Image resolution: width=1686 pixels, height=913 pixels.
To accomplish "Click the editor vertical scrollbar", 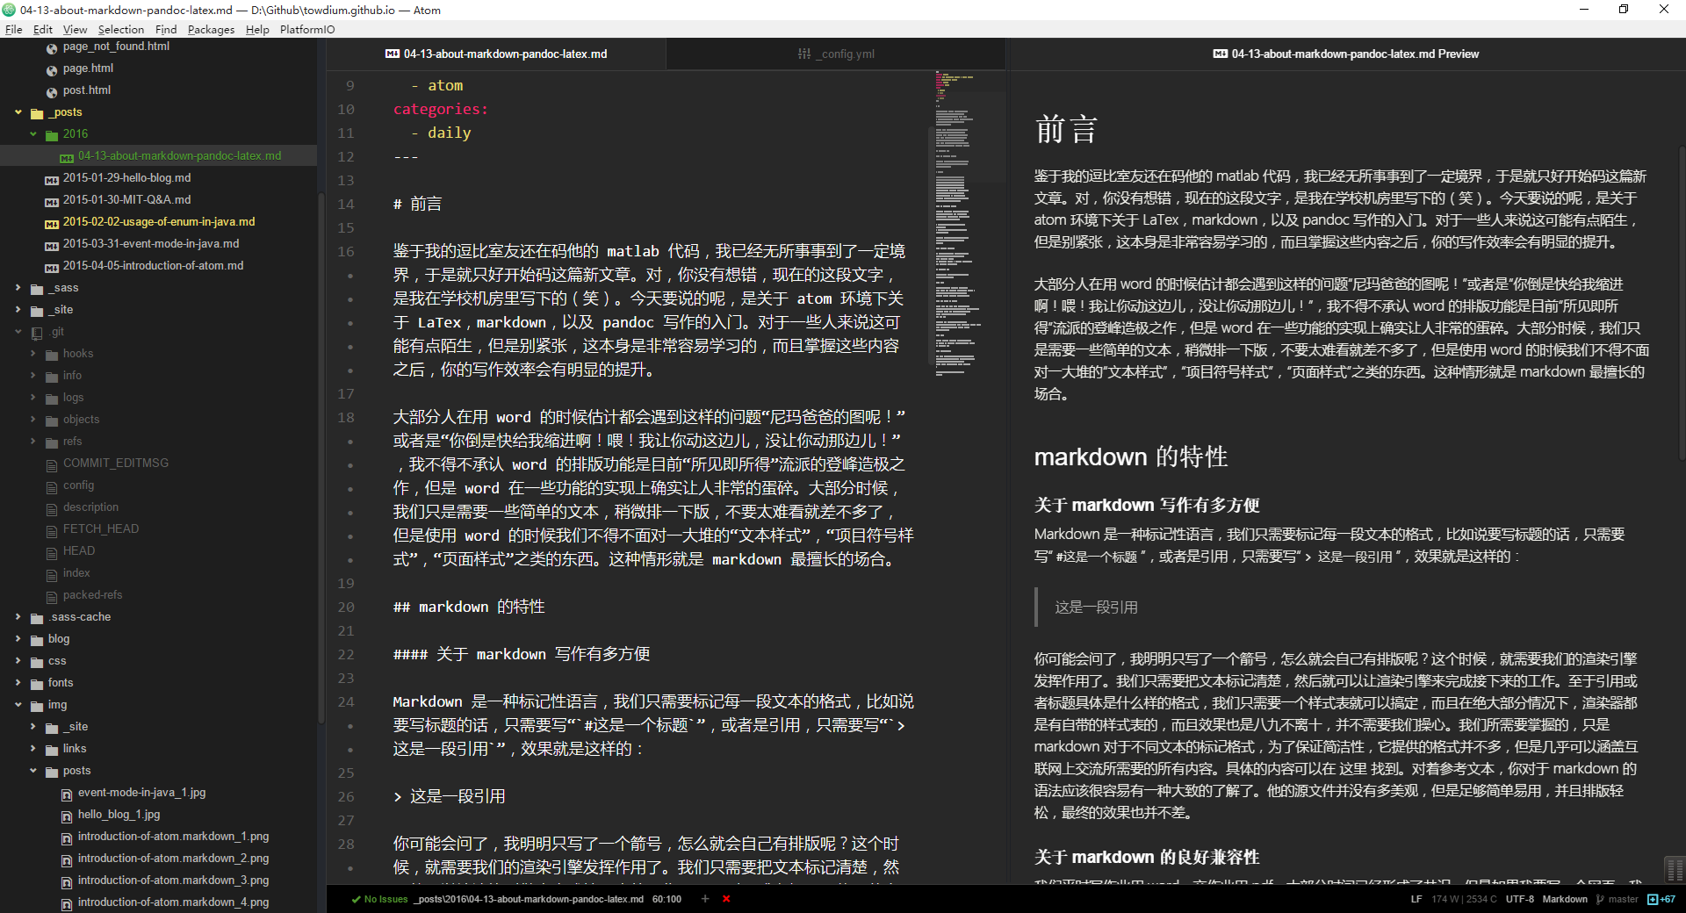I will [x=930, y=246].
